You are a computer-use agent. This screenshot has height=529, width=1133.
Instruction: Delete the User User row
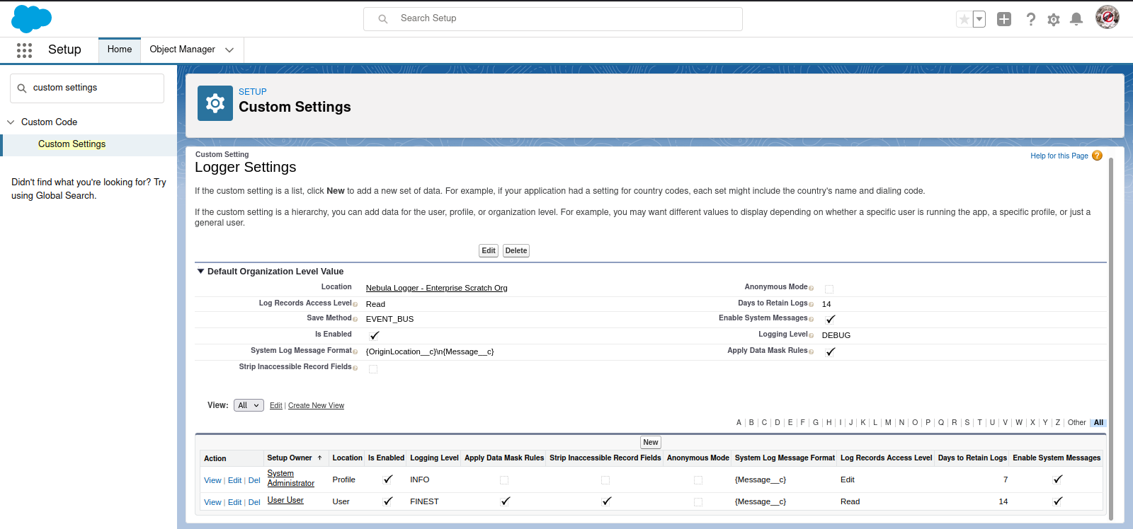254,503
